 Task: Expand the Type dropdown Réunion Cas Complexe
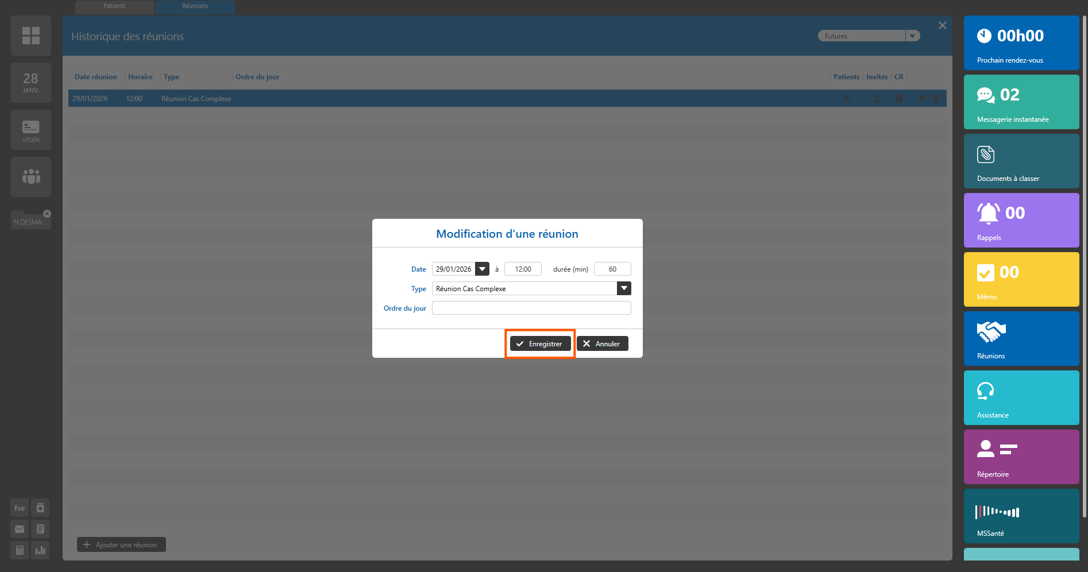pos(623,288)
